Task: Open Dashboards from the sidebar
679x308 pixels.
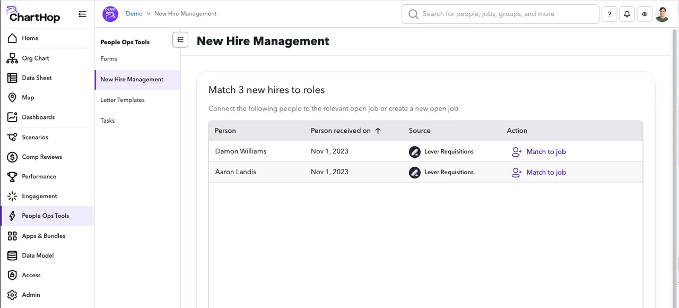Action: pyautogui.click(x=38, y=117)
